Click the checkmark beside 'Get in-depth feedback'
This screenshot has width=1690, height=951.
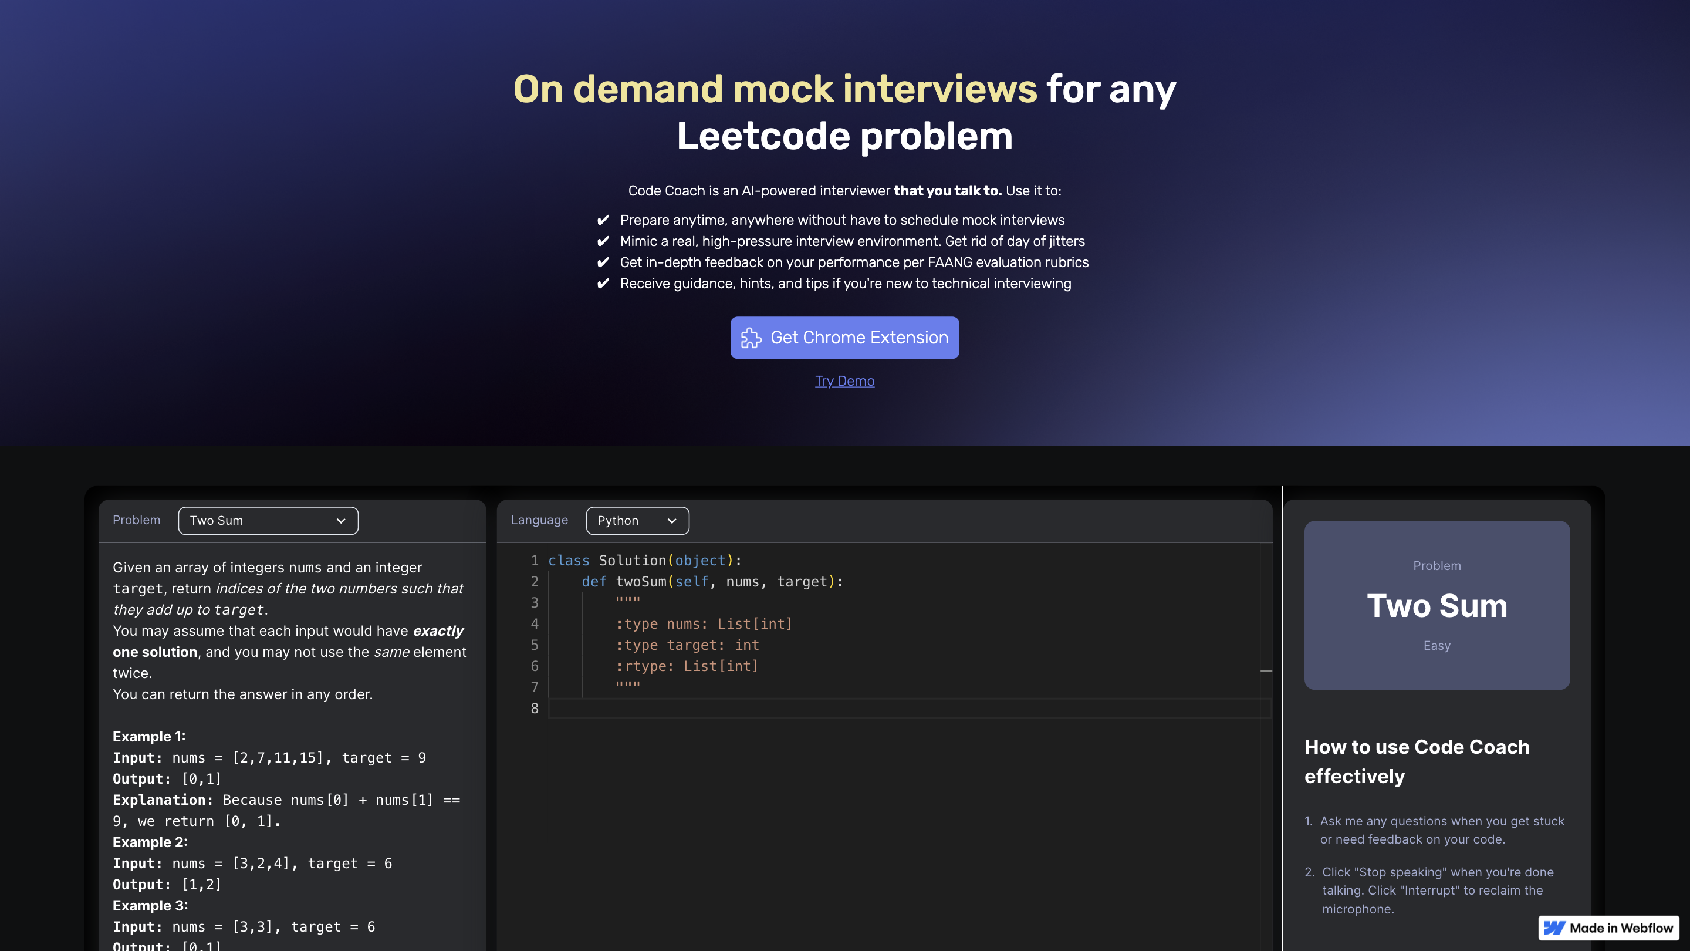(604, 262)
